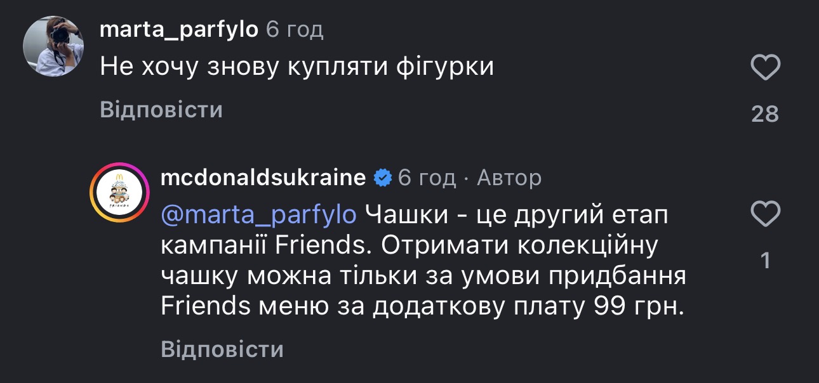Reply to marta_parfylo's comment via Відповісти
This screenshot has width=819, height=383.
coord(161,110)
